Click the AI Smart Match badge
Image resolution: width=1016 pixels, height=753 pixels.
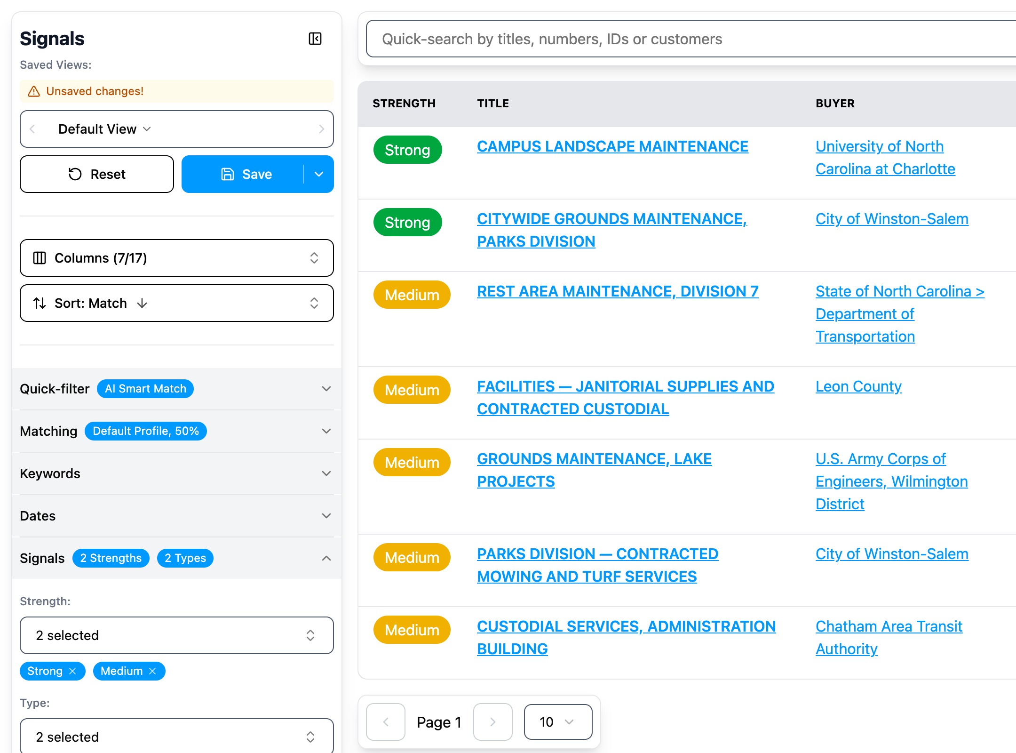pos(145,389)
